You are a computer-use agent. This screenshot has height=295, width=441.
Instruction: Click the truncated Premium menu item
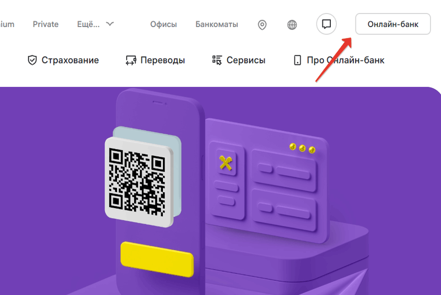pos(6,24)
